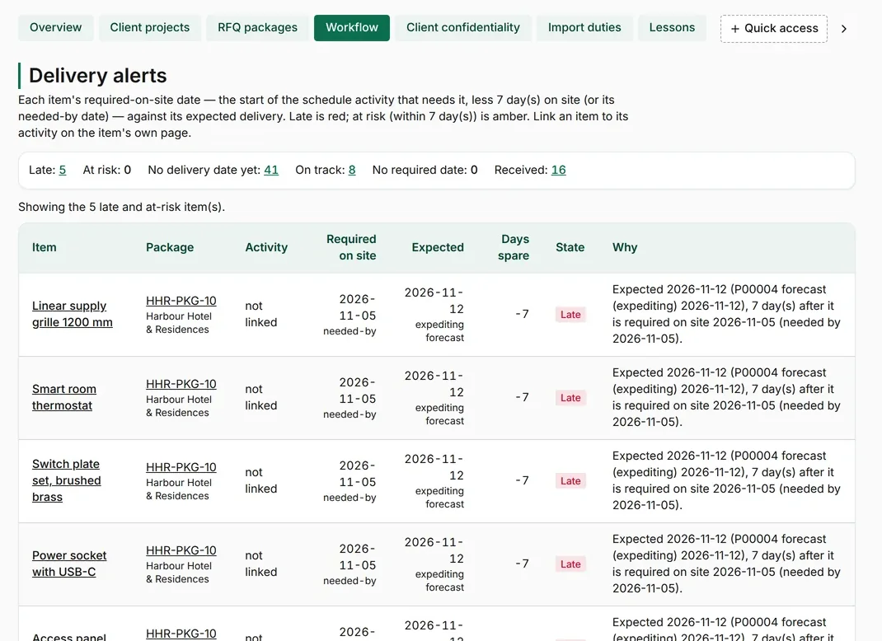Open Smart room thermostat item
Viewport: 882px width, 641px height.
coord(64,397)
